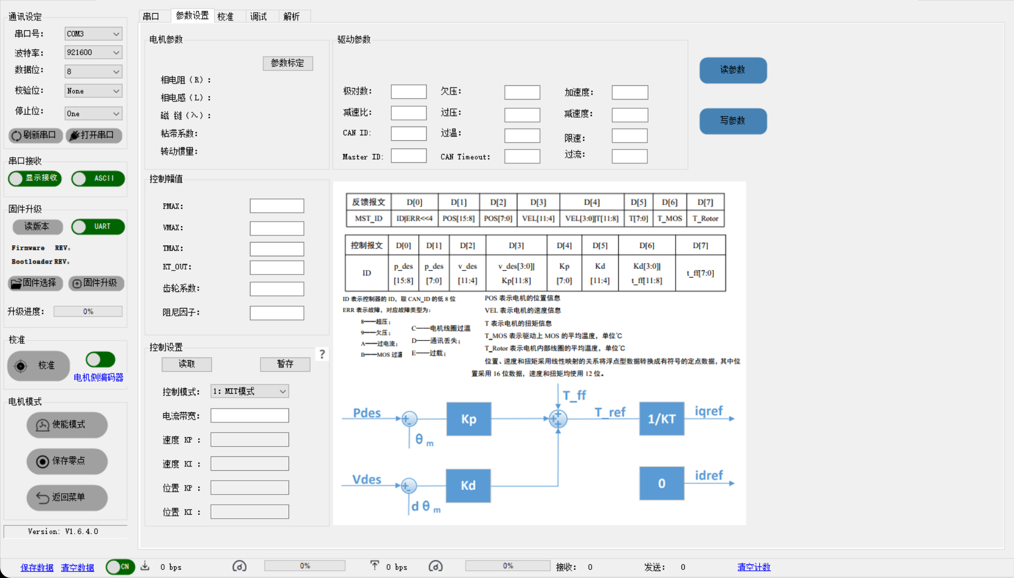Click the send rate progress bar in status bar
This screenshot has height=578, width=1014.
pos(508,566)
